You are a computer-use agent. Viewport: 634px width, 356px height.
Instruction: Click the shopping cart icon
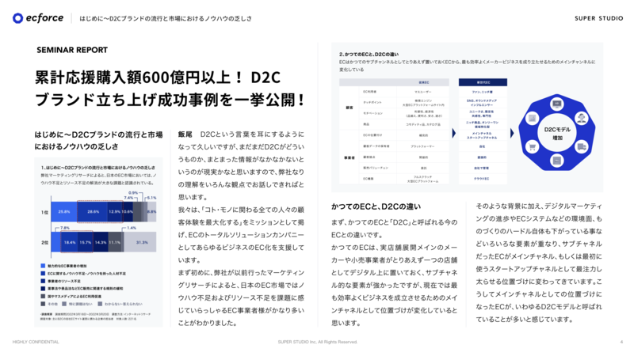(x=532, y=147)
